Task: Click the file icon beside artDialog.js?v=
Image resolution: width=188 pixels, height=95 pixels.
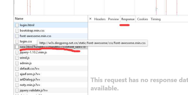Action: click(x=17, y=80)
